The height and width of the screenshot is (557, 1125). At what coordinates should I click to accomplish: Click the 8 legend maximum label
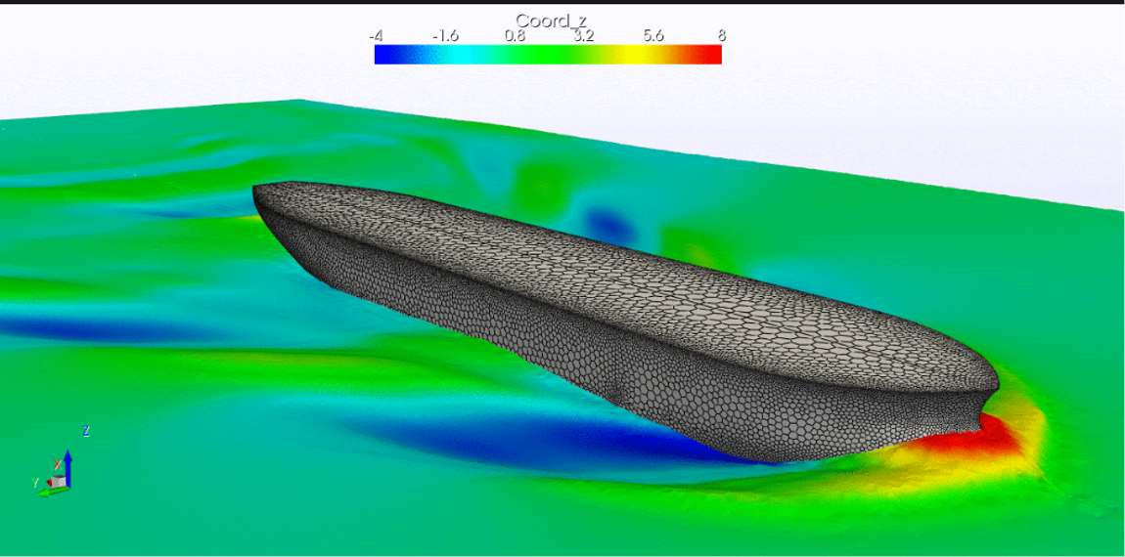(722, 36)
